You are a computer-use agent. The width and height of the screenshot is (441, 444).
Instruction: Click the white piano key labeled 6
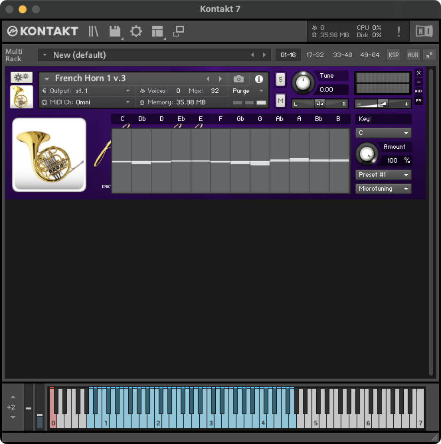(x=368, y=422)
